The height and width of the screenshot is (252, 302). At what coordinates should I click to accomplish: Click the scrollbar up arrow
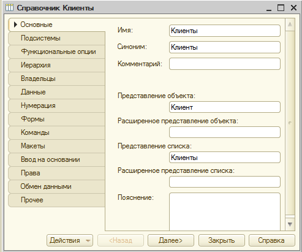point(290,25)
